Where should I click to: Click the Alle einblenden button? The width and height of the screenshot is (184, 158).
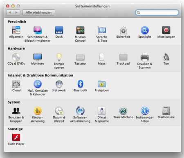(x=39, y=13)
